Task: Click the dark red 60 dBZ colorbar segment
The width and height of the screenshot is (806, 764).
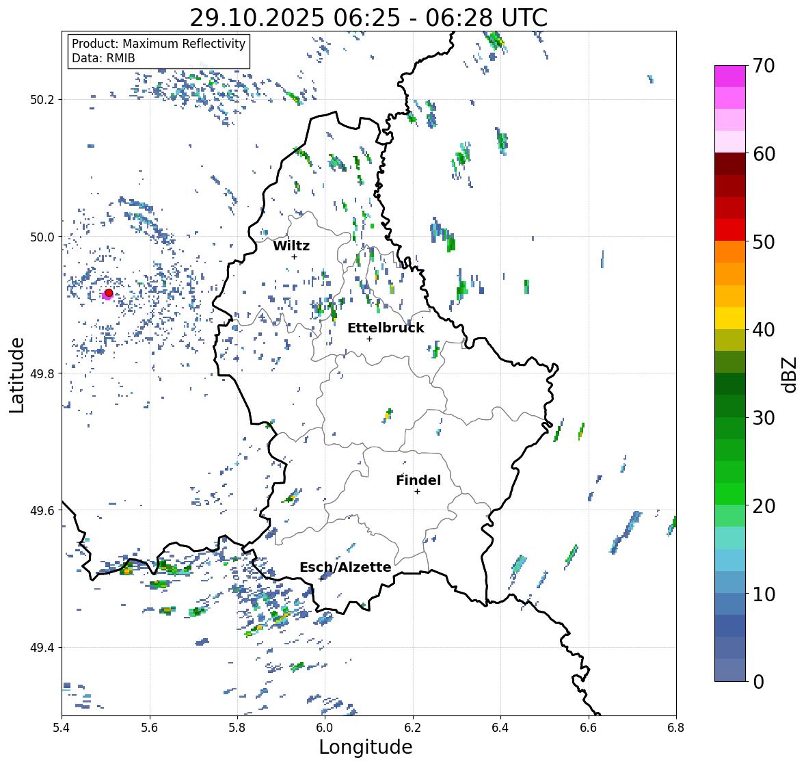Action: [x=730, y=164]
